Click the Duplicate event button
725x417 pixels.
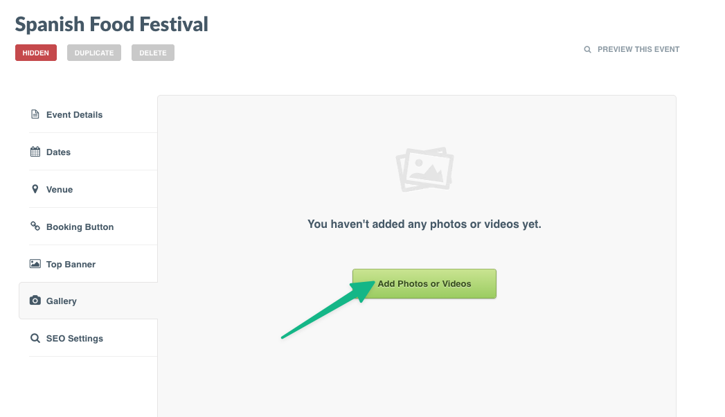pyautogui.click(x=94, y=53)
